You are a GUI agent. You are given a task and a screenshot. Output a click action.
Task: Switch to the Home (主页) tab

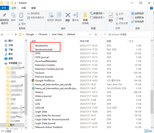pos(14,8)
